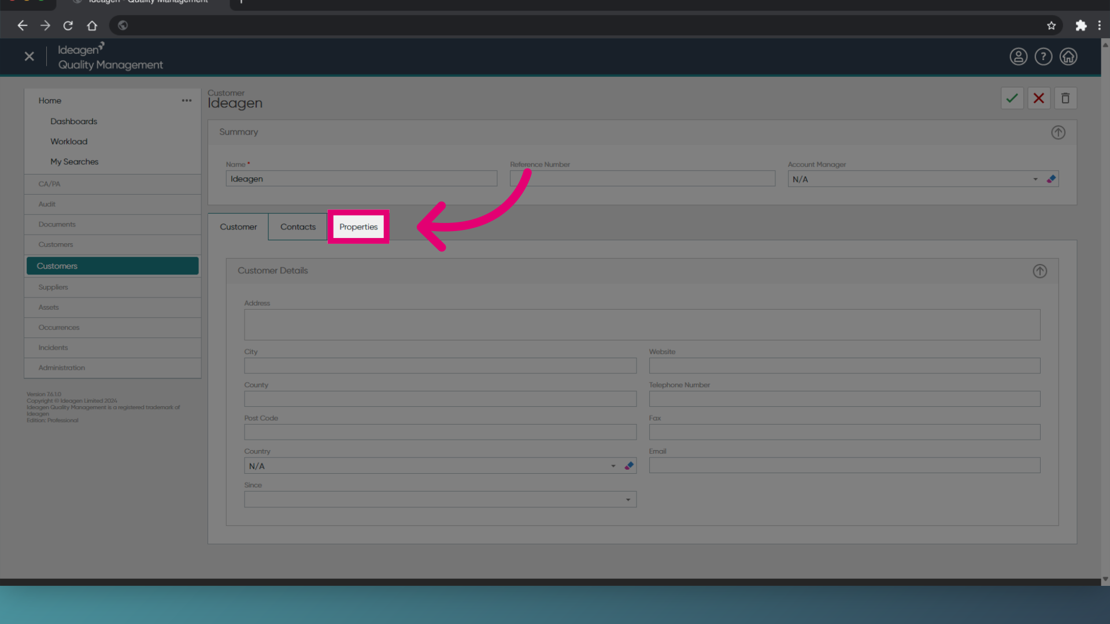Open the Home menu ellipsis options
The height and width of the screenshot is (624, 1110).
point(186,101)
